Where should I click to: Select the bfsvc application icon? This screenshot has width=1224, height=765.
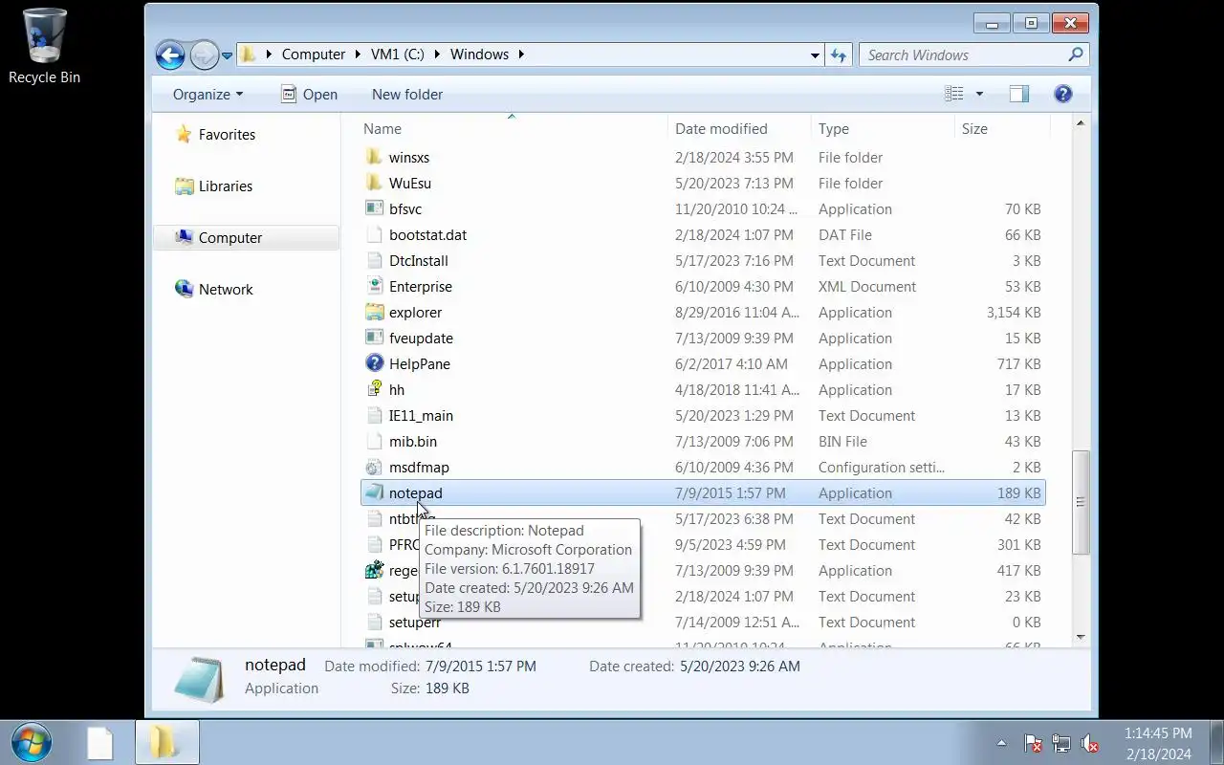[x=374, y=208]
